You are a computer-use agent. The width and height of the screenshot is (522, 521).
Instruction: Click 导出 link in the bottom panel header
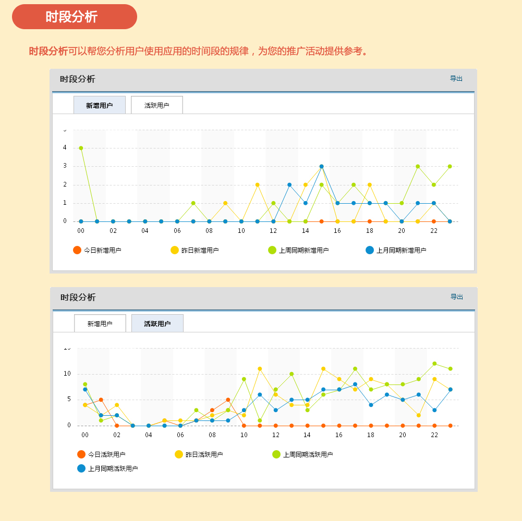click(457, 297)
